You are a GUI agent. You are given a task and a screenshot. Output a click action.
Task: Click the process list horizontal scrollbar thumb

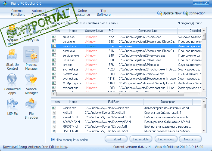(120, 94)
